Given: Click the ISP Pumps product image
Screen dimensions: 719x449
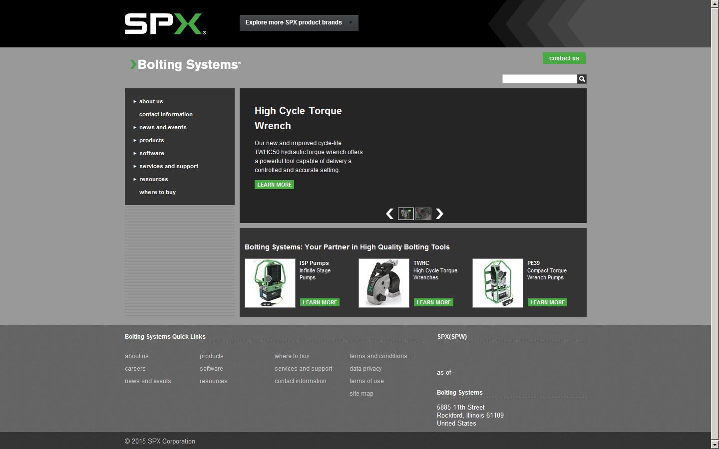Looking at the screenshot, I should pos(270,283).
